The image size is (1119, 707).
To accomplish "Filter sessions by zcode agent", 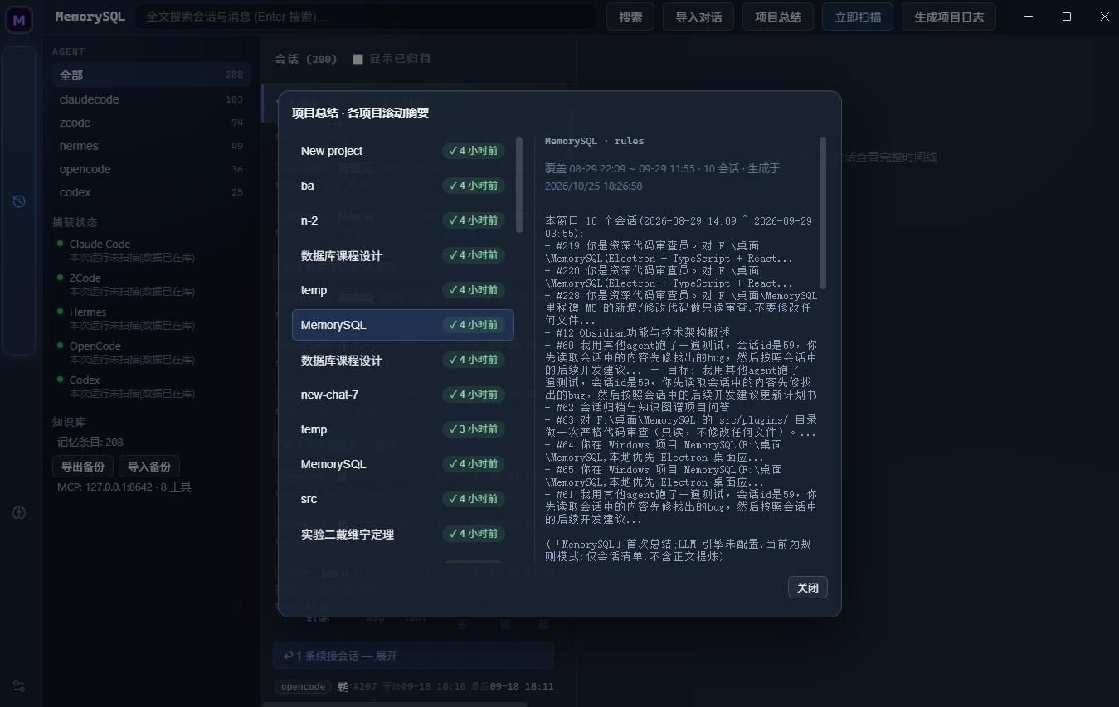I will (x=151, y=123).
